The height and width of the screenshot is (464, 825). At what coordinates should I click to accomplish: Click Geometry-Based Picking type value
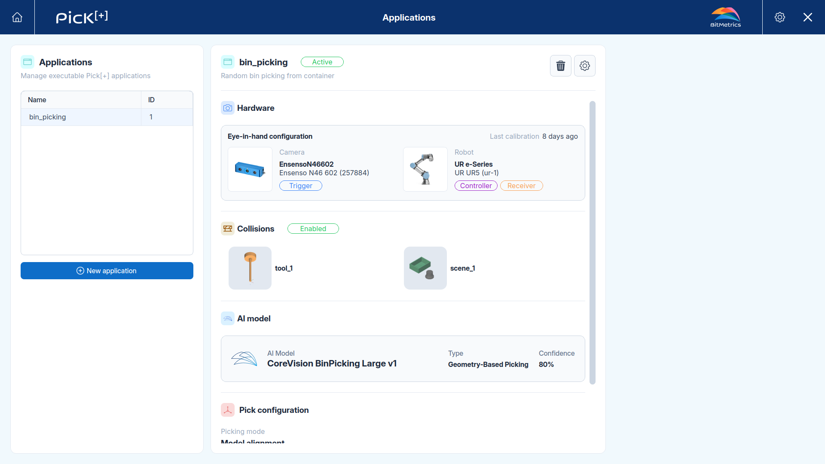point(488,364)
